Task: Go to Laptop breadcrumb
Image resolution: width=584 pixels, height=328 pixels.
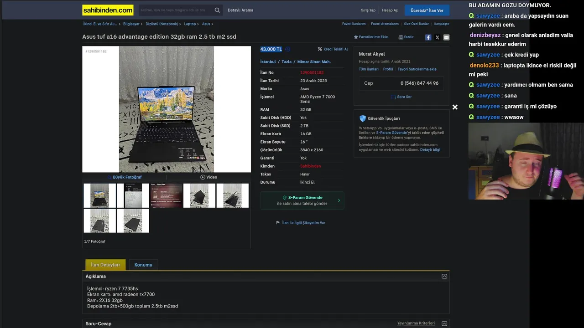Action: pyautogui.click(x=190, y=24)
